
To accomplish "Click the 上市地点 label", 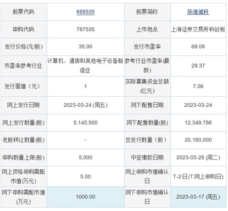I will (x=147, y=29).
